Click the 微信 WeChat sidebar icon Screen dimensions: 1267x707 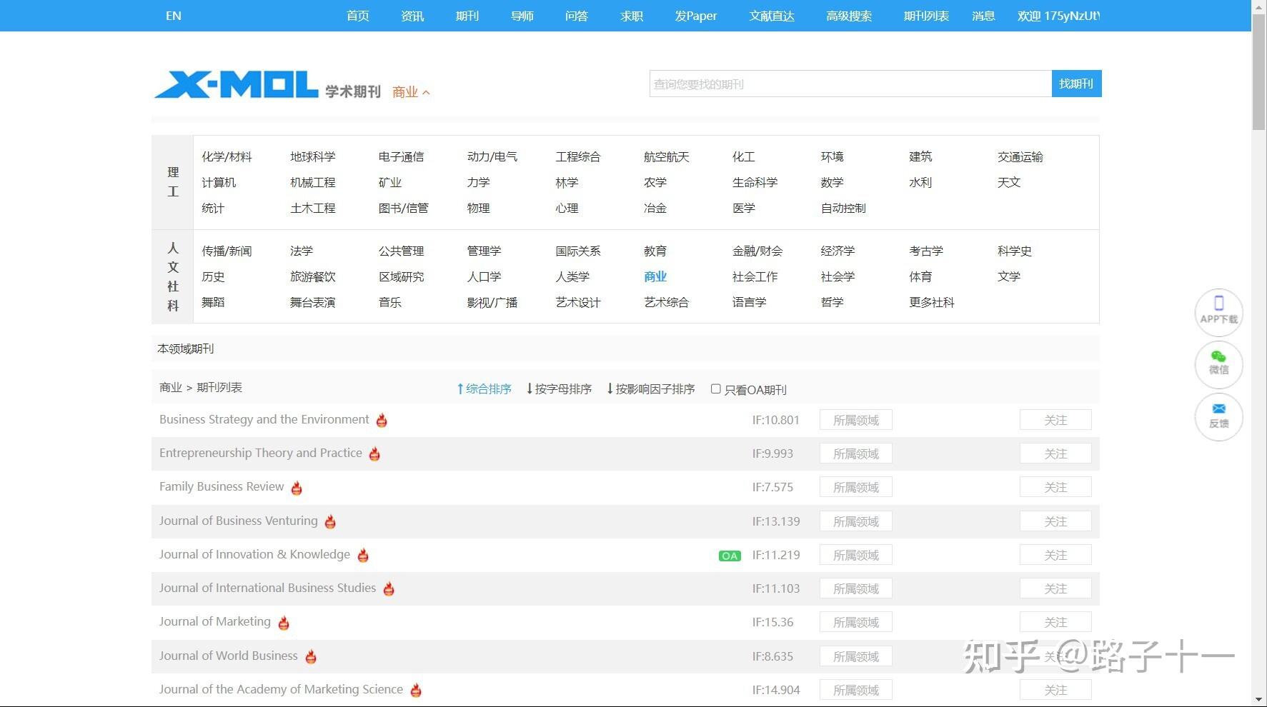[1218, 364]
